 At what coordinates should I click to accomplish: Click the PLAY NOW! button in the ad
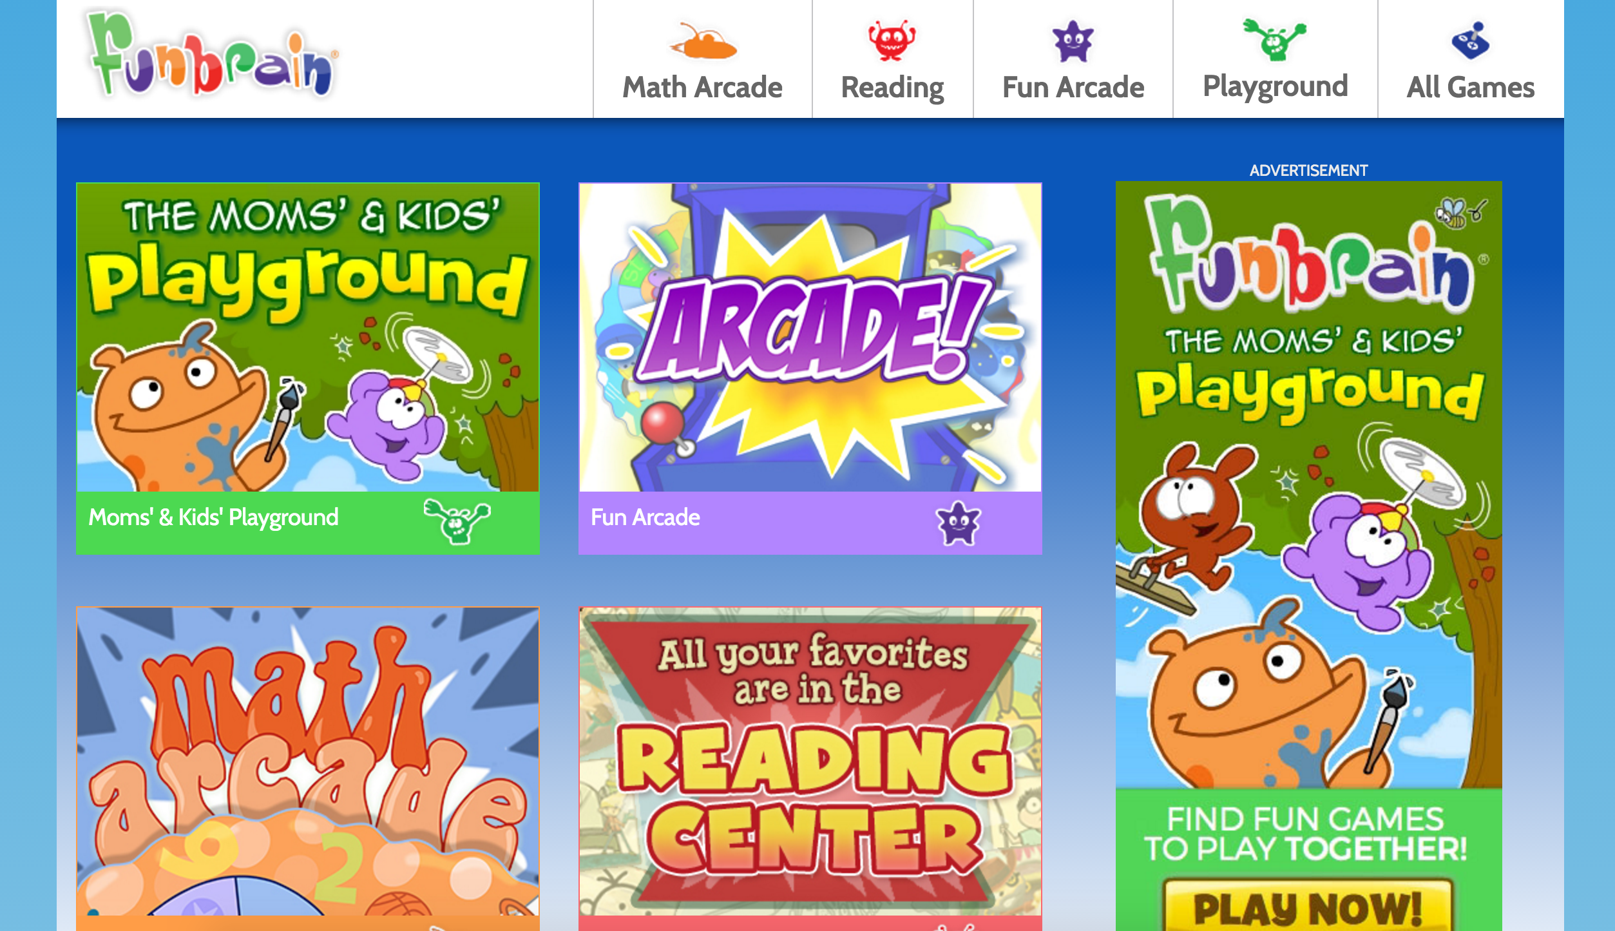pos(1308,907)
